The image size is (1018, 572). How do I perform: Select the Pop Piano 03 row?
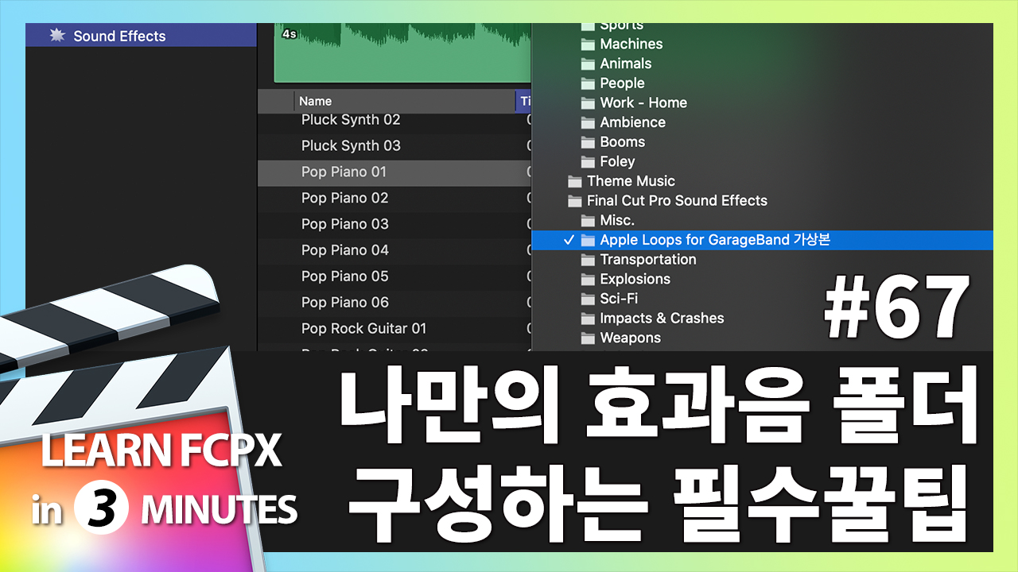click(x=394, y=225)
